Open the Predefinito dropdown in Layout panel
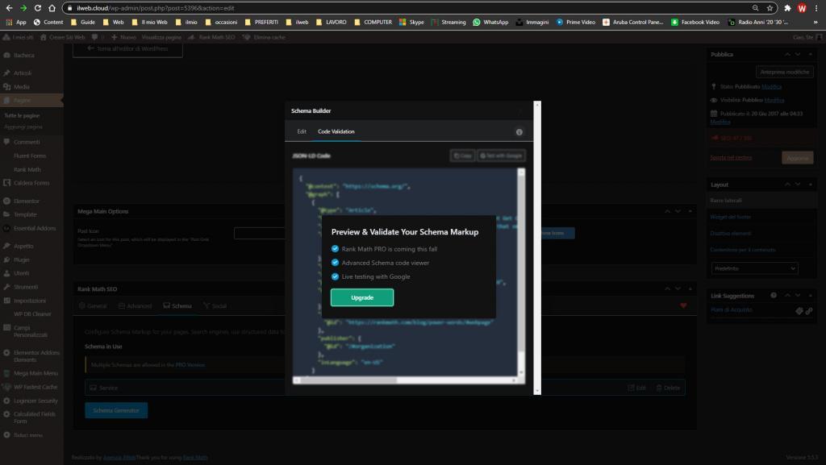Screen dimensions: 826x465 (754, 268)
